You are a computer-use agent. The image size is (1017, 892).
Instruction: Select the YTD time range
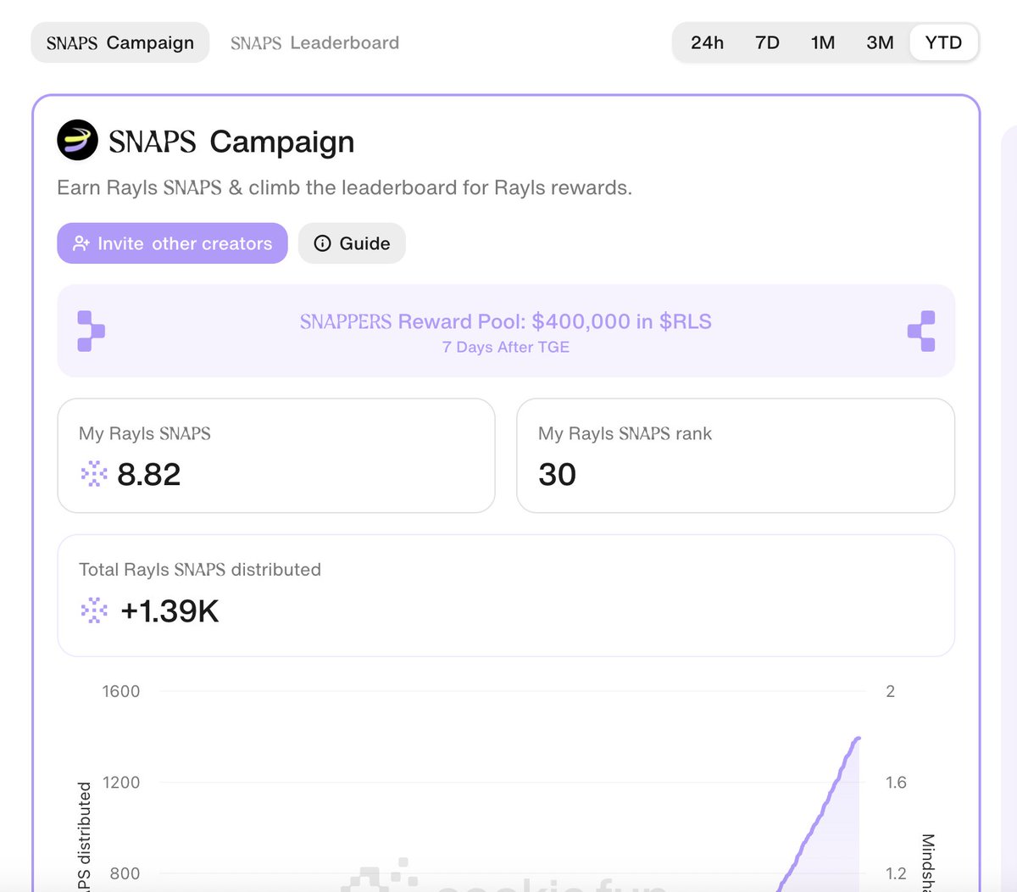tap(943, 42)
